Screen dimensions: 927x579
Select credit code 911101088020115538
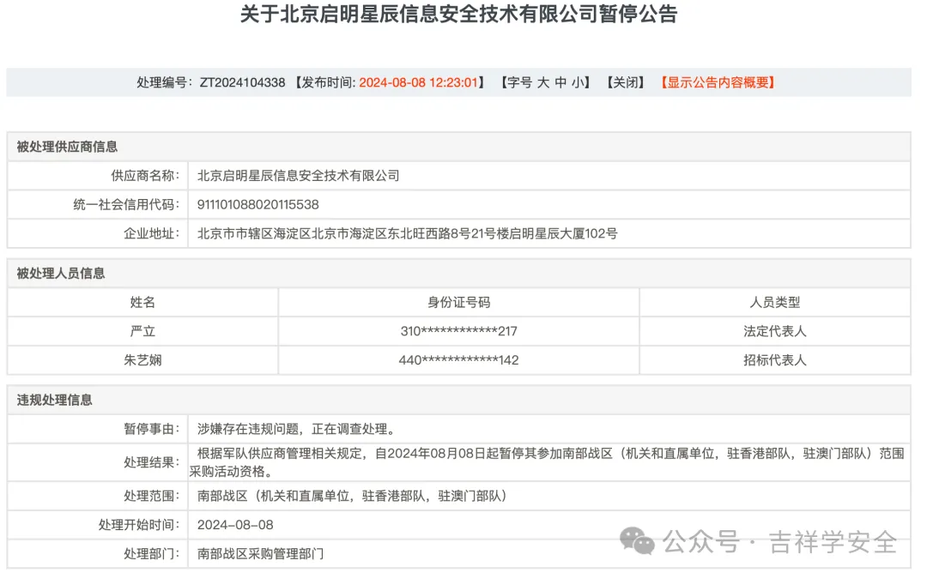tap(257, 204)
